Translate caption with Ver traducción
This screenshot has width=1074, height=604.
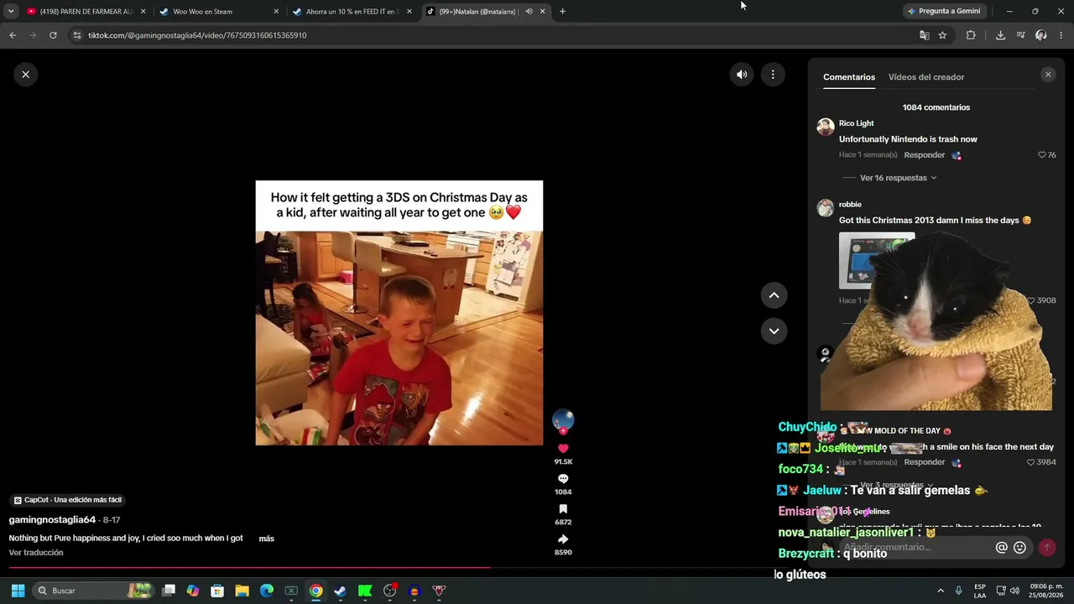[x=36, y=553]
